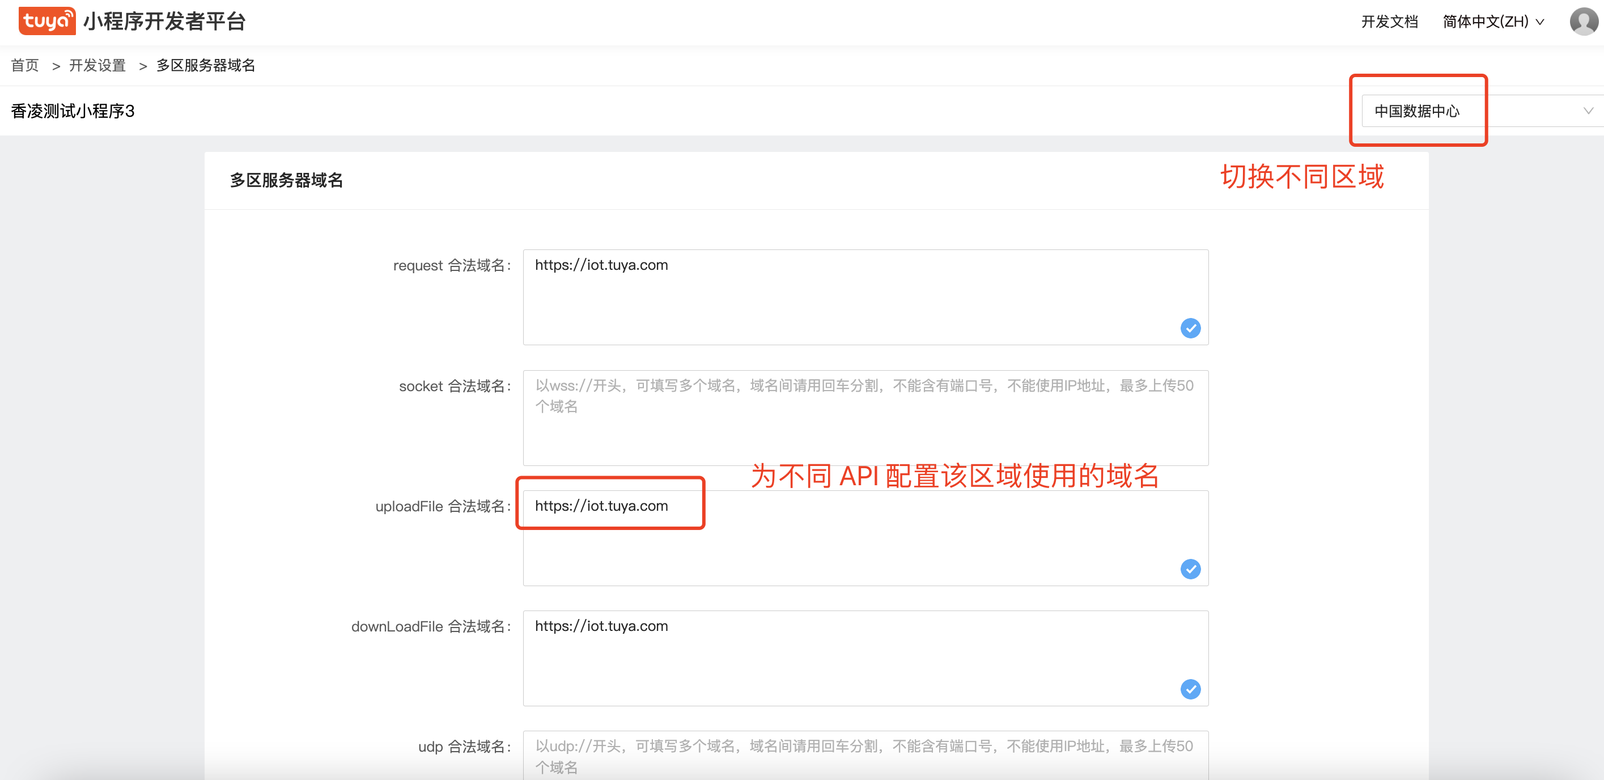Click blue checkmark in uploadFile domain field

(1190, 569)
